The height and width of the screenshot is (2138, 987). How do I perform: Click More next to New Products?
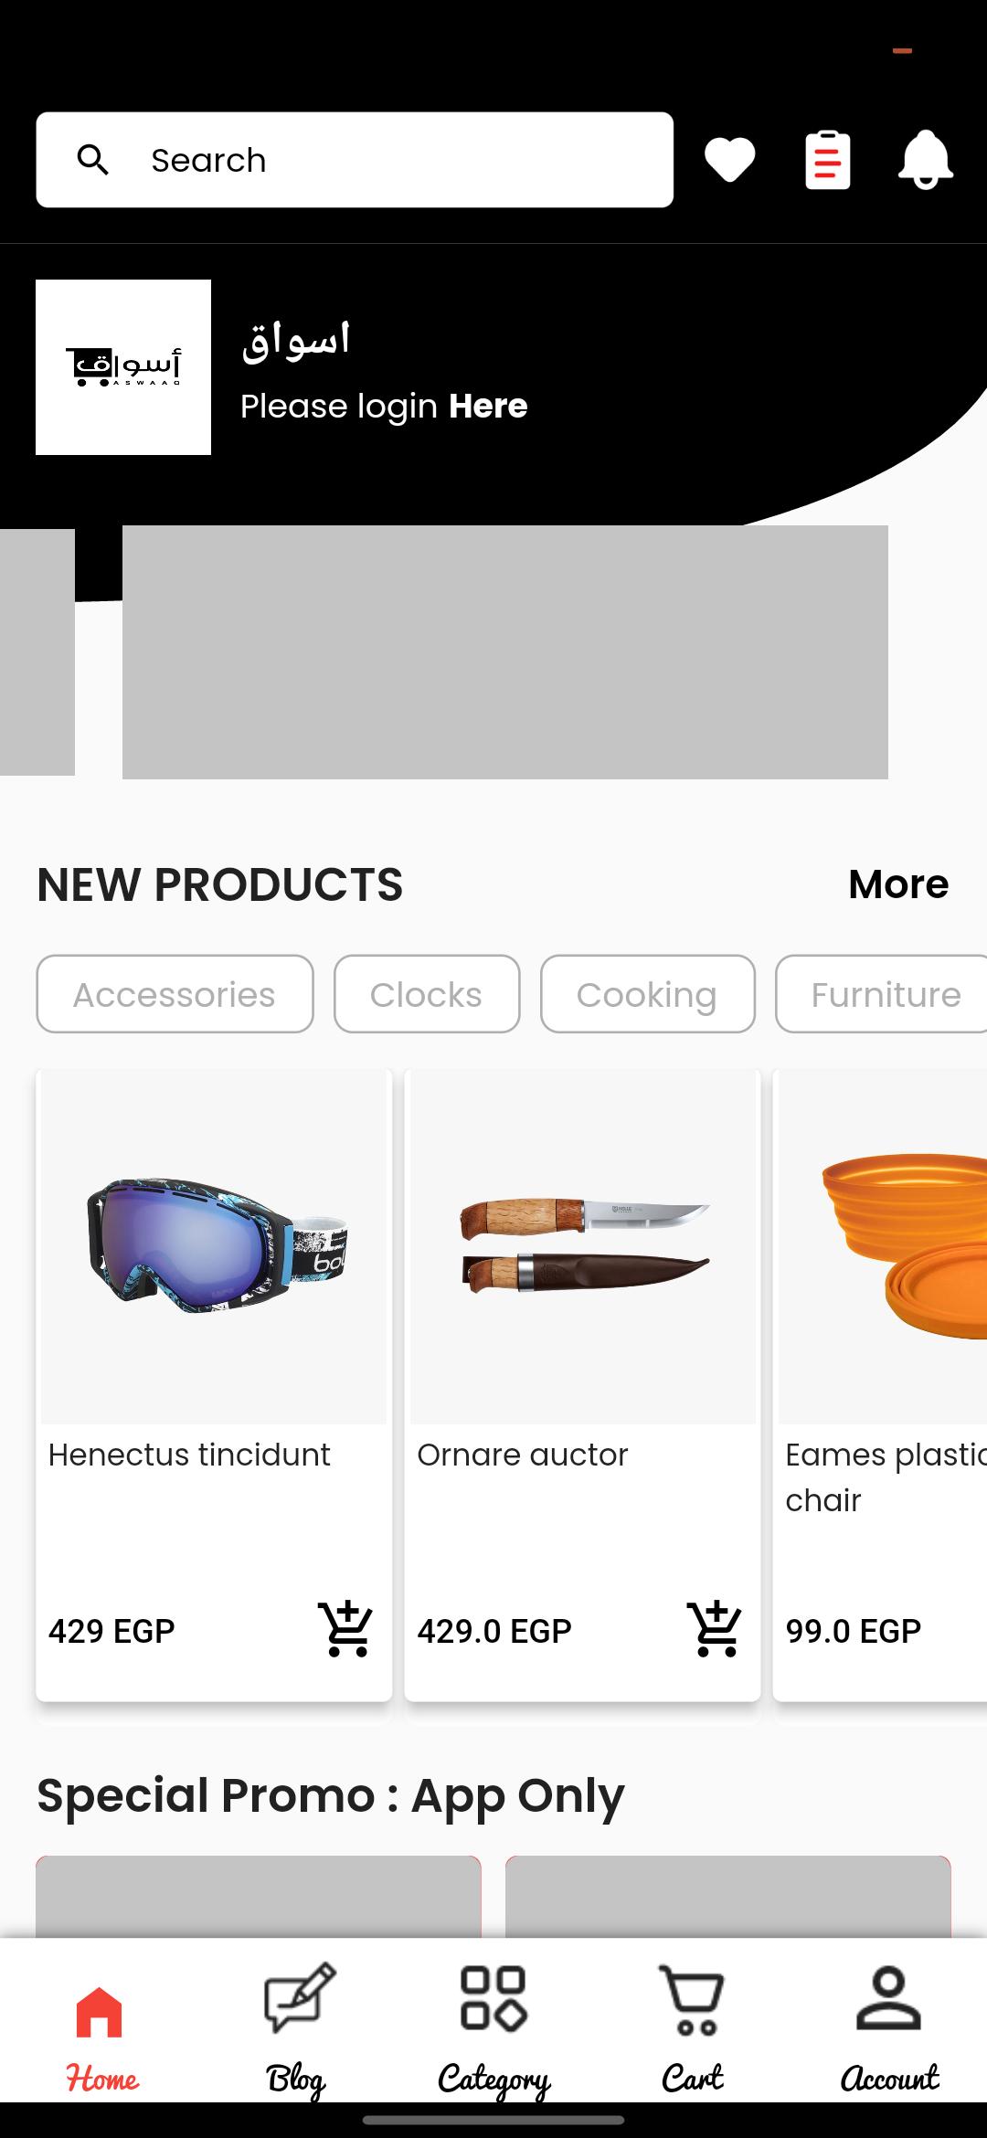(x=898, y=884)
